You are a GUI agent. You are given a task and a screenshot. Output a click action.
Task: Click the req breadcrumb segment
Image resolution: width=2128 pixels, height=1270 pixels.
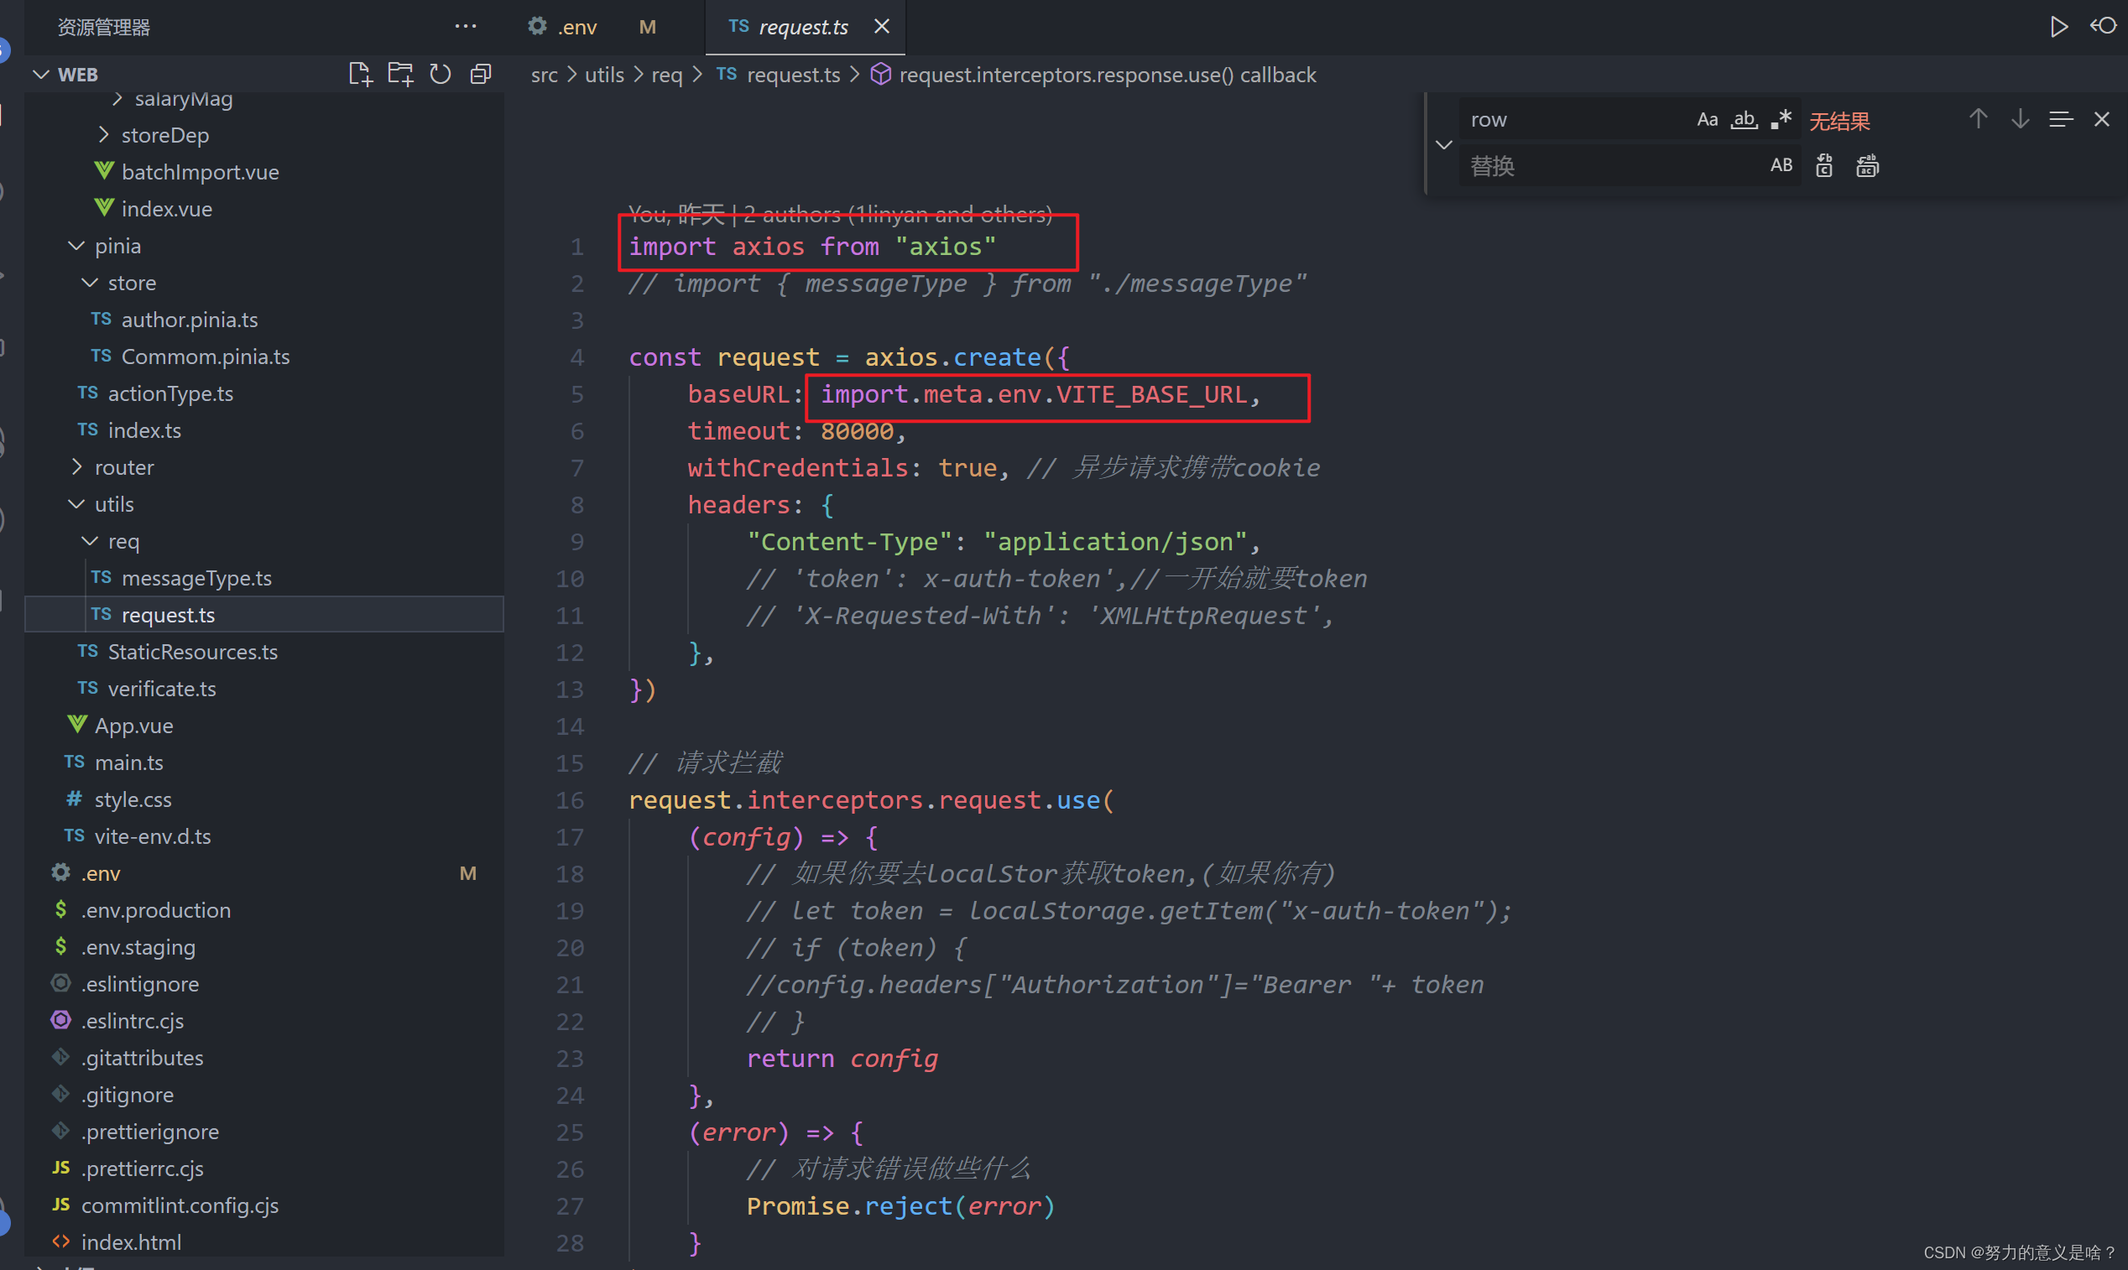coord(666,75)
